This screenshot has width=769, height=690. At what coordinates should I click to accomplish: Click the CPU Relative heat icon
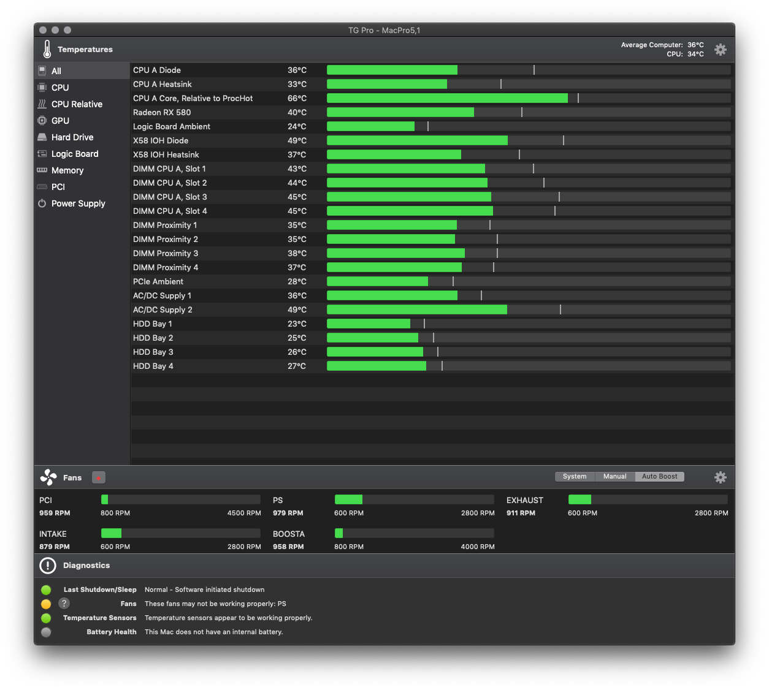(42, 104)
